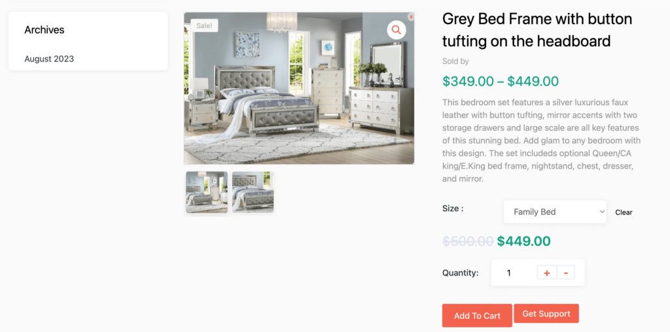Increase quantity with the plus button
Image resolution: width=670 pixels, height=332 pixels.
[x=546, y=273]
